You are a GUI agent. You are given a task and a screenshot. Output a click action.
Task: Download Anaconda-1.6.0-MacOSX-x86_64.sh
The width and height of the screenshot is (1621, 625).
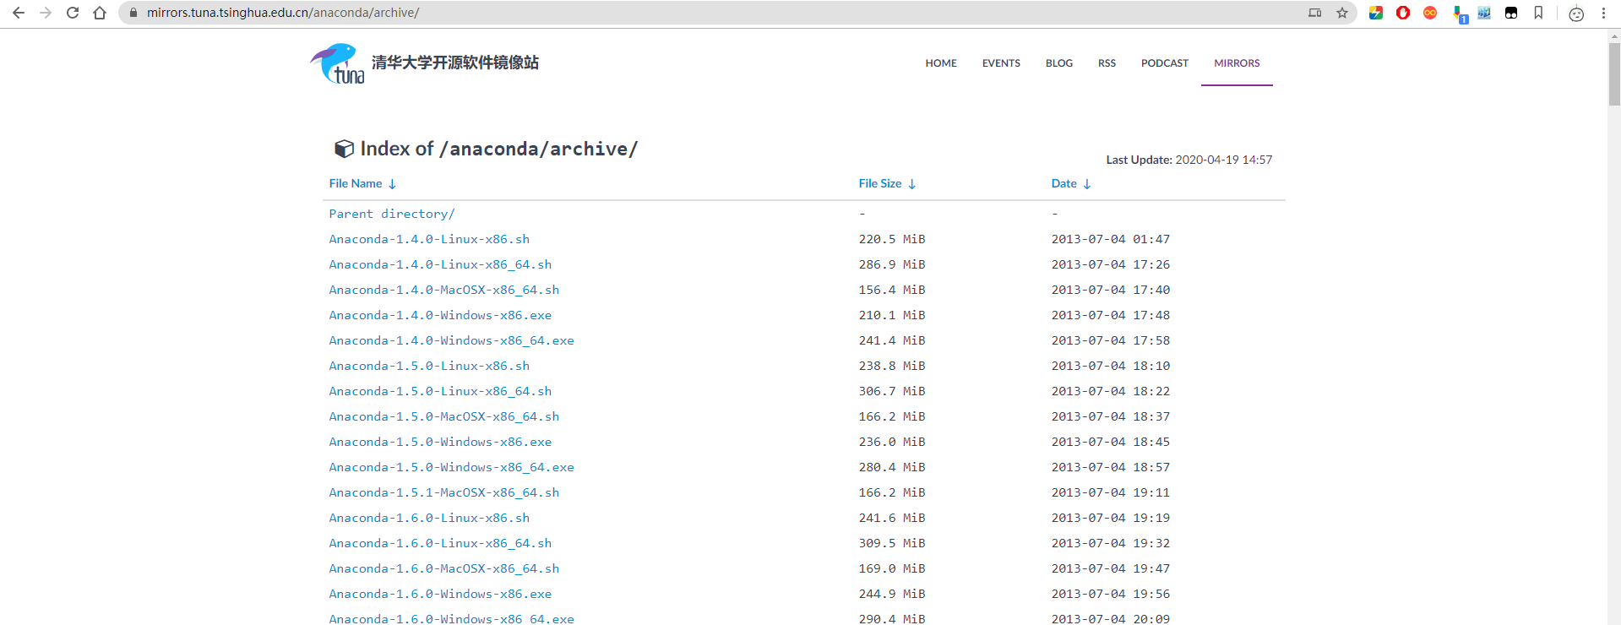click(444, 568)
